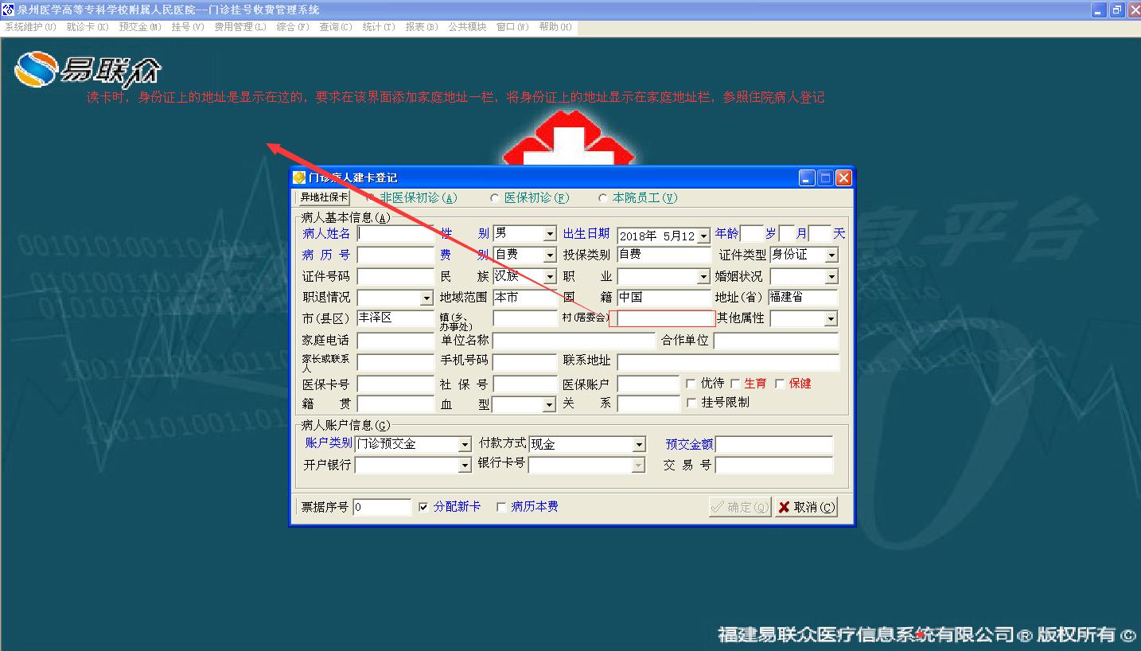Expand the 证件类型 dropdown showing 身份证
This screenshot has width=1141, height=651.
831,255
